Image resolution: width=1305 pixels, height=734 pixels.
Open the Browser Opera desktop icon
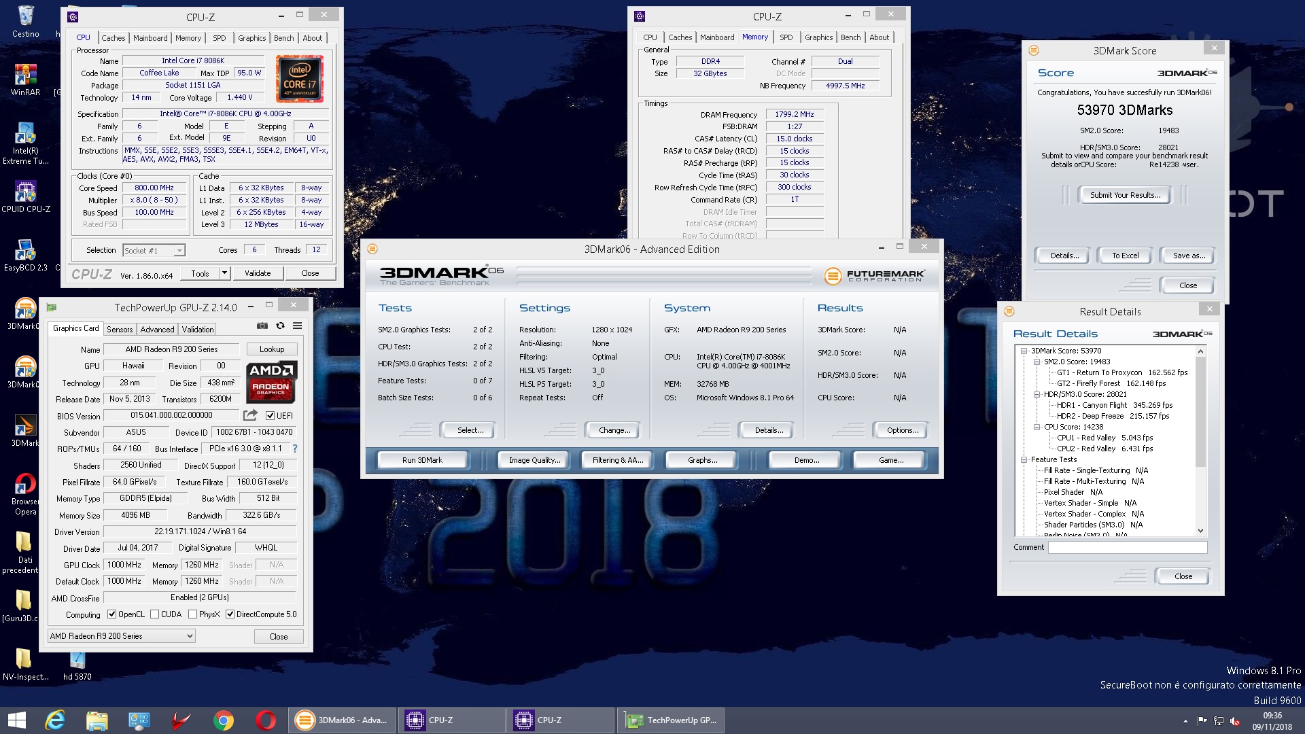click(x=25, y=494)
